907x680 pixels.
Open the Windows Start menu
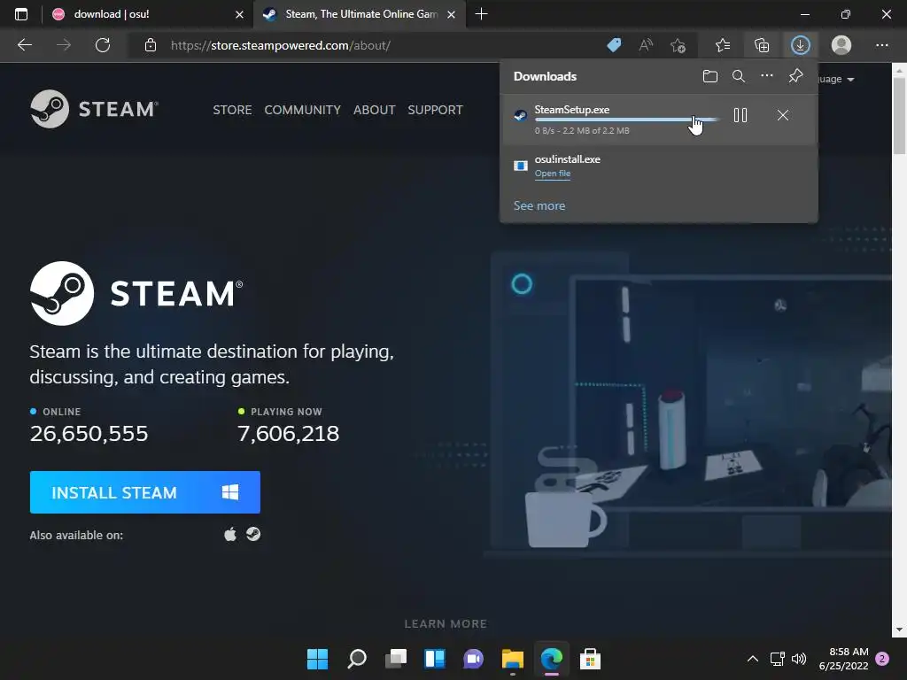tap(317, 659)
